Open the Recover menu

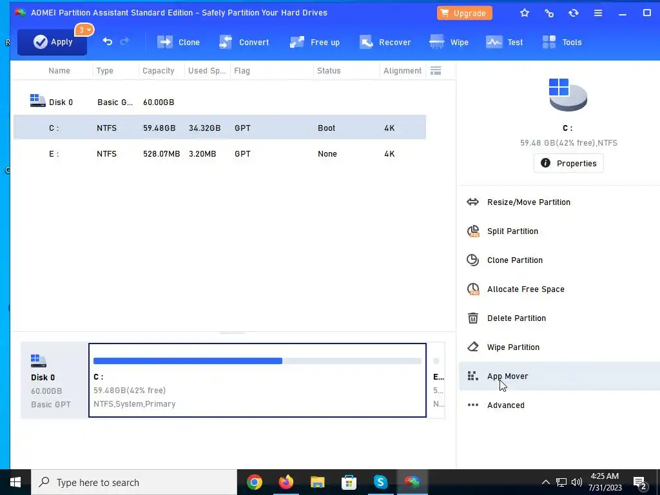point(385,42)
